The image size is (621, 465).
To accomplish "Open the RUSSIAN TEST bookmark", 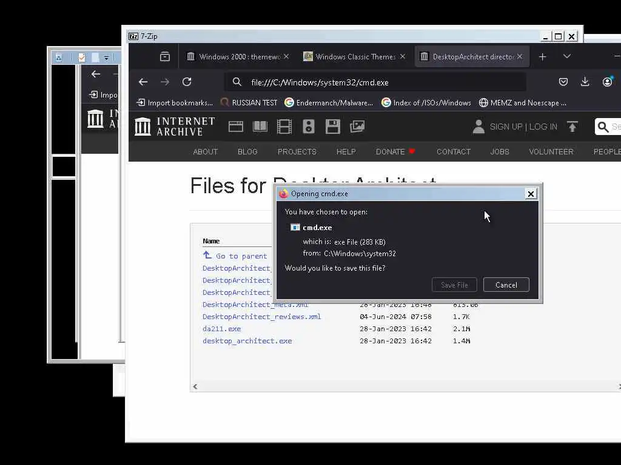I will point(249,103).
